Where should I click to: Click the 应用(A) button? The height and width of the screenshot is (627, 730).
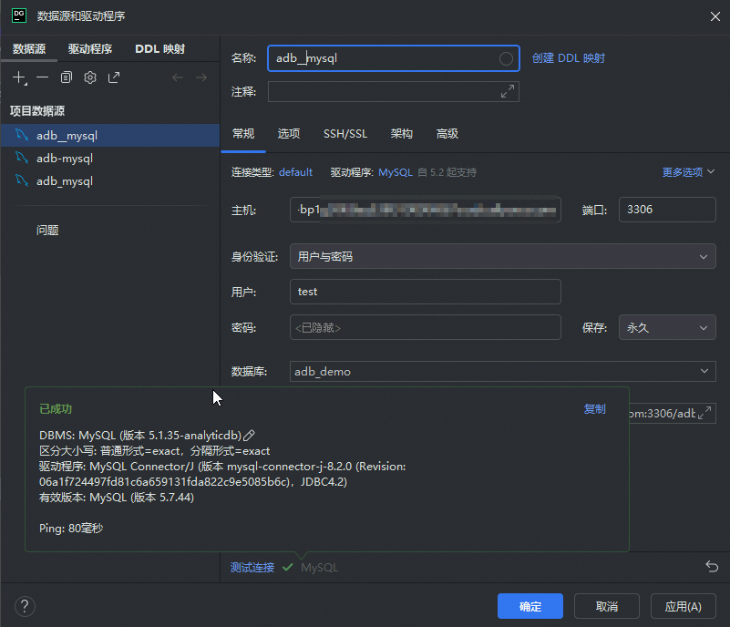683,606
